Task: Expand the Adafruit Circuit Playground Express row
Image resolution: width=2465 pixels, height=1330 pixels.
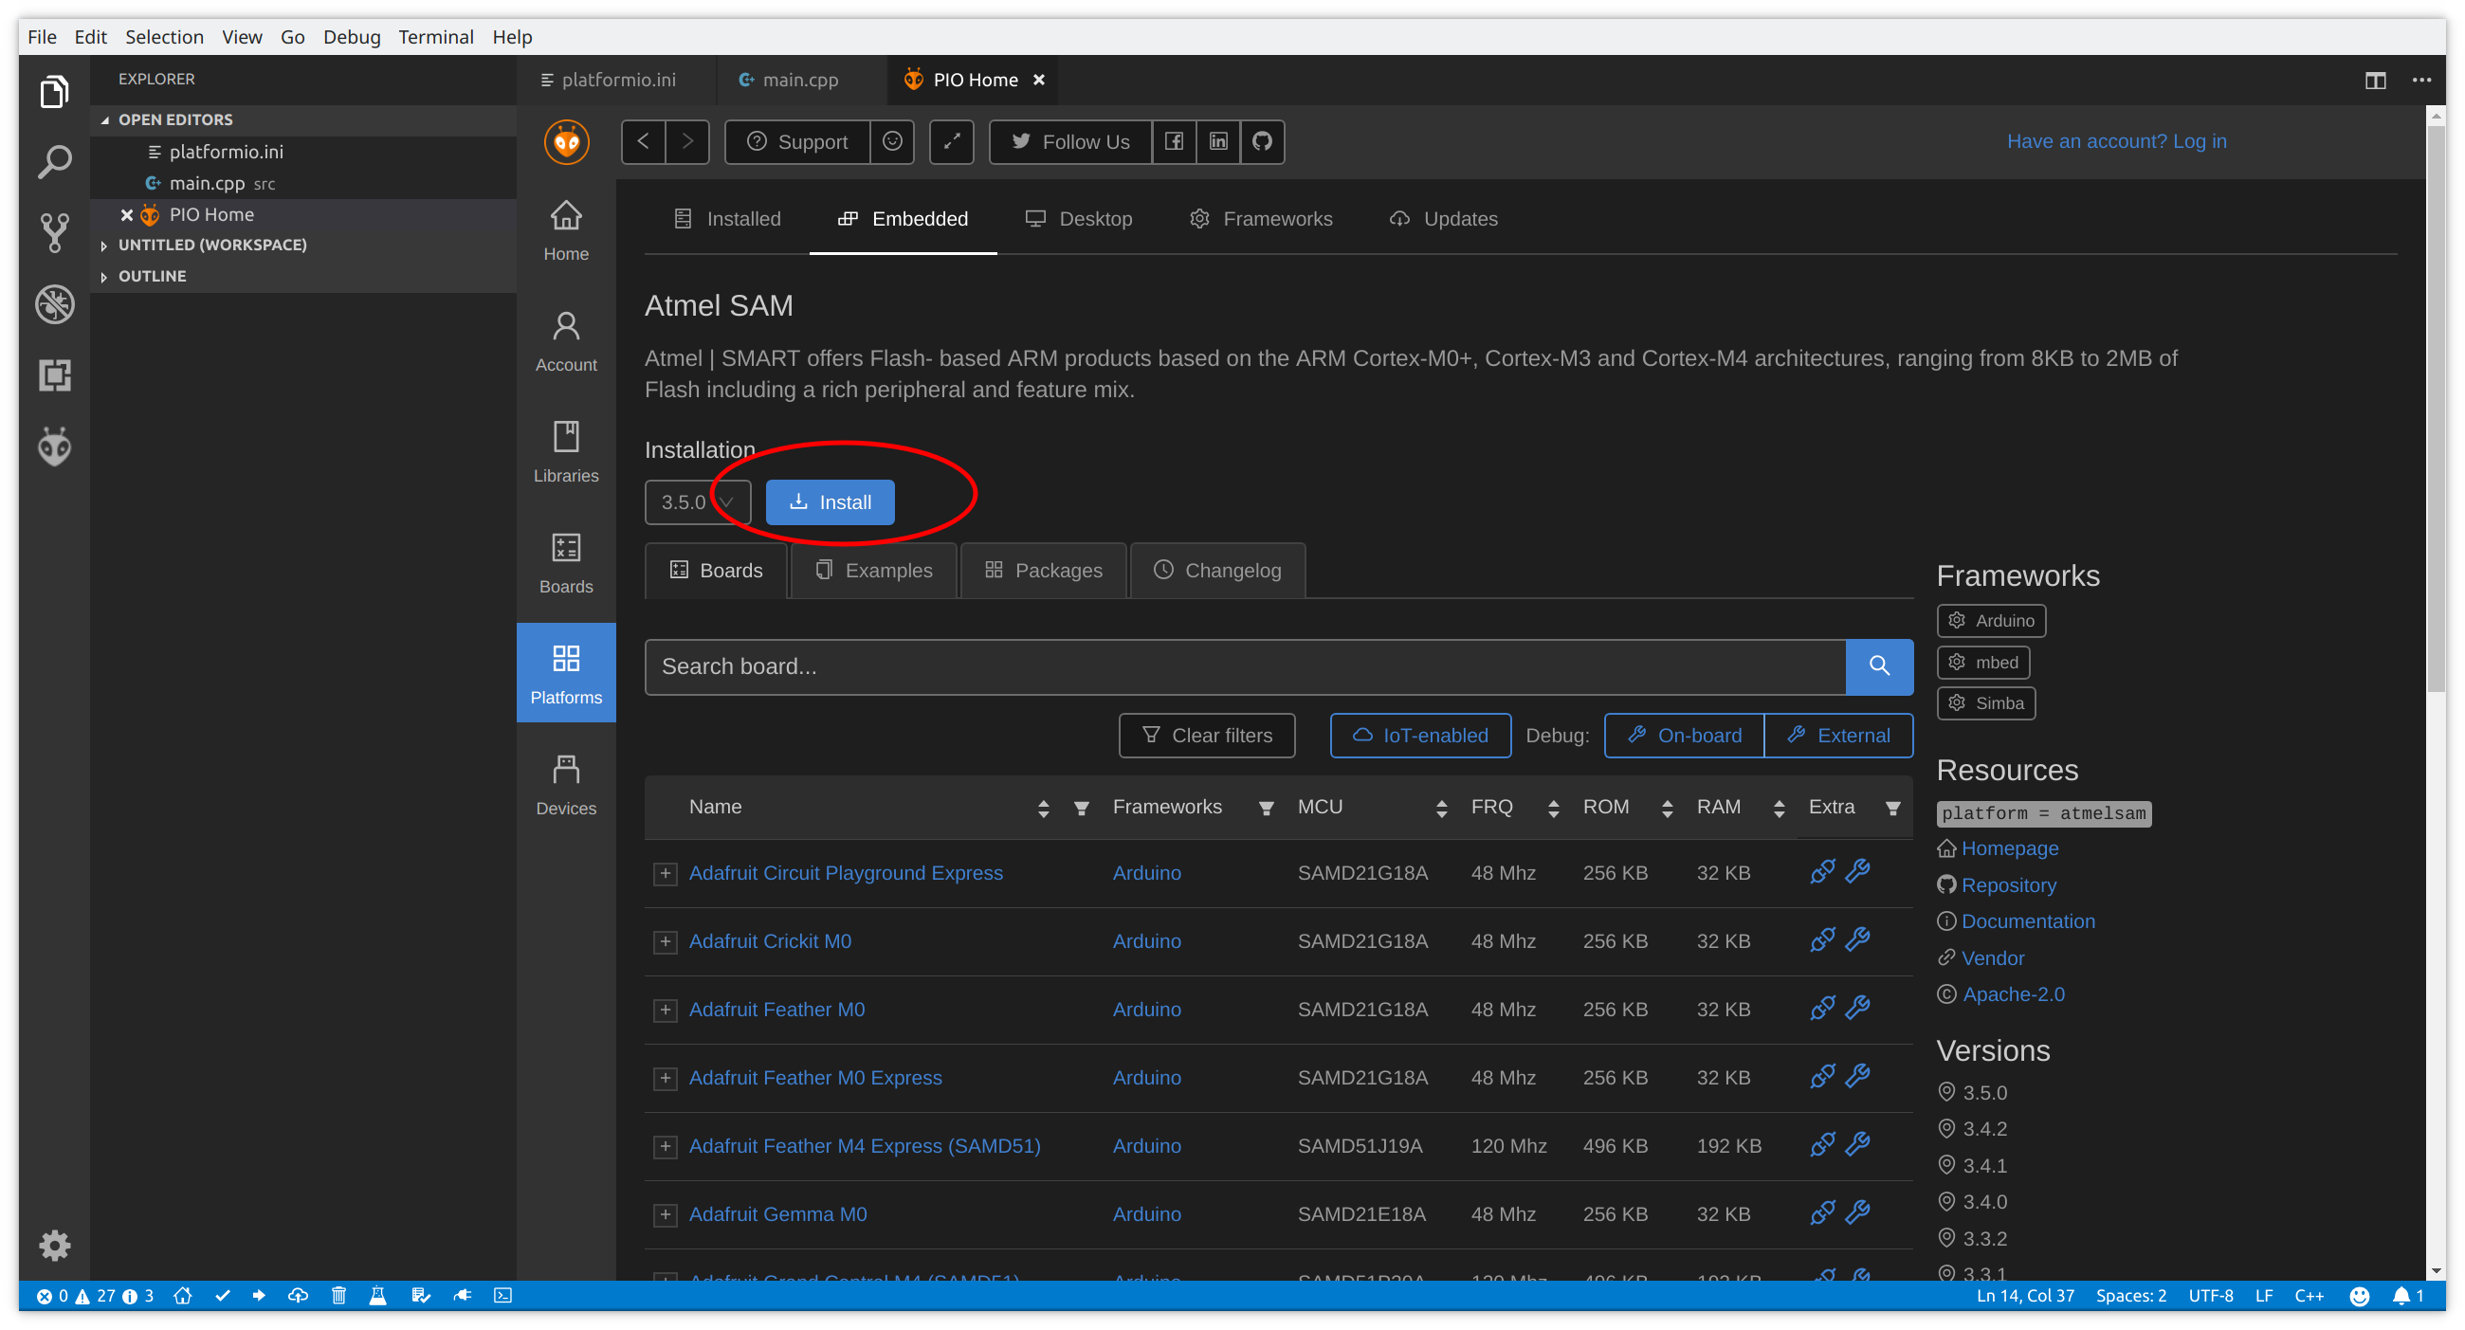Action: 664,873
